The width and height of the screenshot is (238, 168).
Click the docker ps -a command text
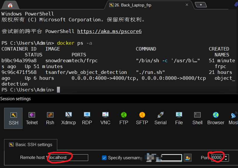pyautogui.click(x=74, y=43)
